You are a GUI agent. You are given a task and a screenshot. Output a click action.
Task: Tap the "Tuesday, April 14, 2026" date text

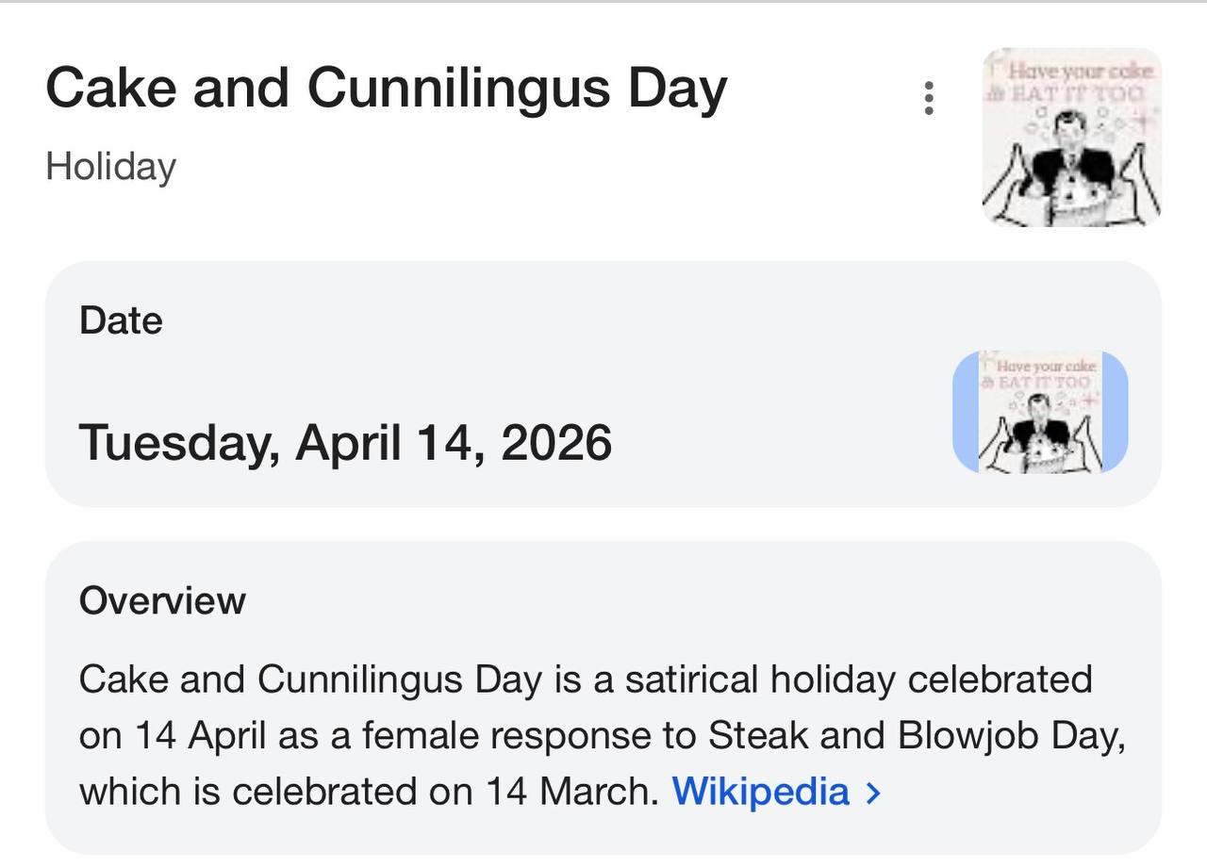(345, 441)
